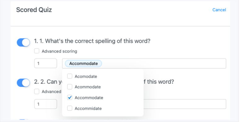Image resolution: width=240 pixels, height=122 pixels.
Task: Pick the Accommidate entry in the dropdown
Action: [x=88, y=108]
